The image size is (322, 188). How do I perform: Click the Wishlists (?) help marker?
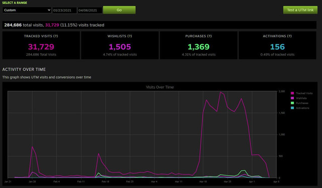coord(130,36)
